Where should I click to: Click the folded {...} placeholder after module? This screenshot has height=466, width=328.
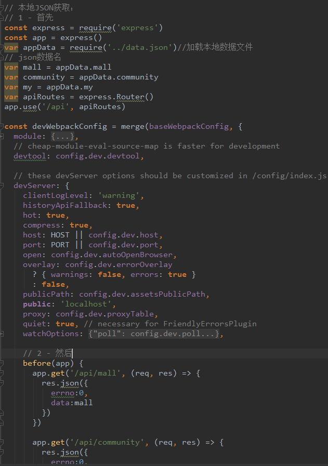[62, 137]
